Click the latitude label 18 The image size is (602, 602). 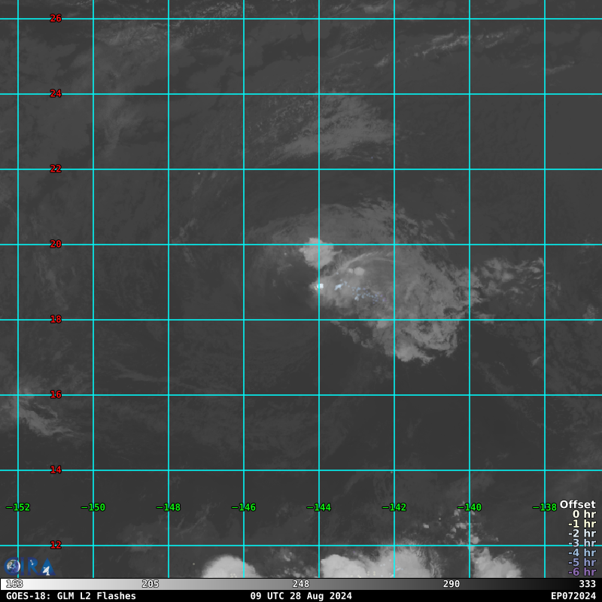[56, 319]
